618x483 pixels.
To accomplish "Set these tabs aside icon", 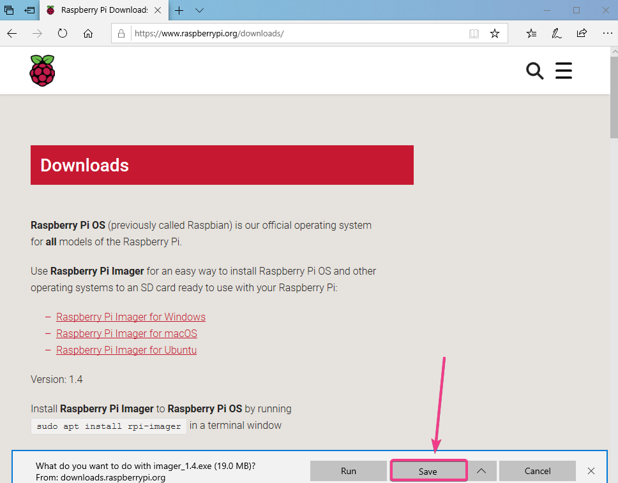I will (29, 10).
